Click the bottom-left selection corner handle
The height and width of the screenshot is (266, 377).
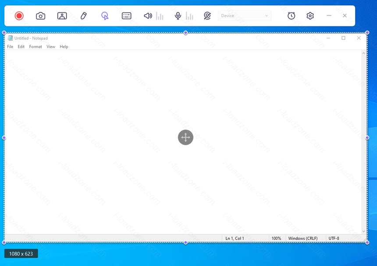4,242
